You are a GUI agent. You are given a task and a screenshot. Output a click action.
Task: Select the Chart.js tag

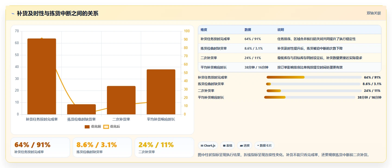point(208,146)
